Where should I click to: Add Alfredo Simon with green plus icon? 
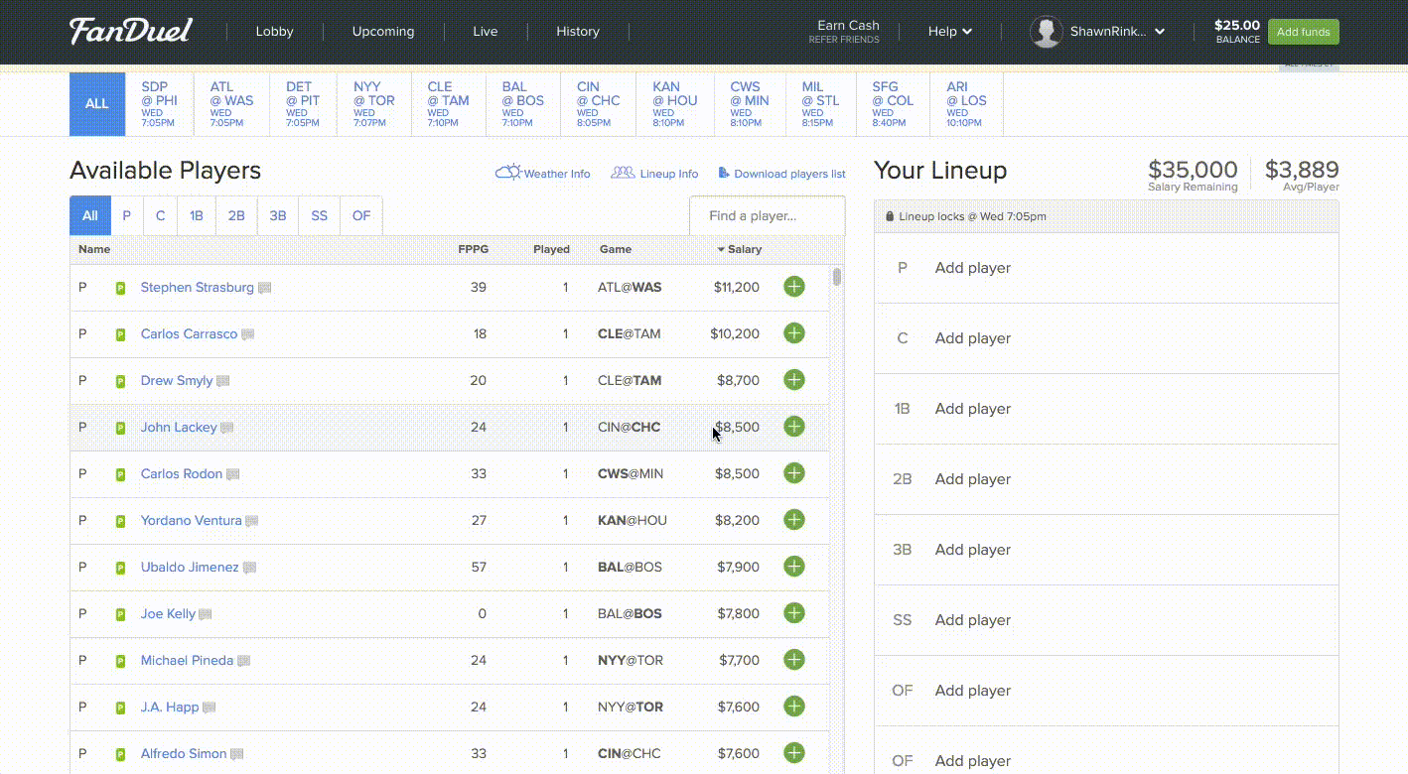click(x=794, y=753)
